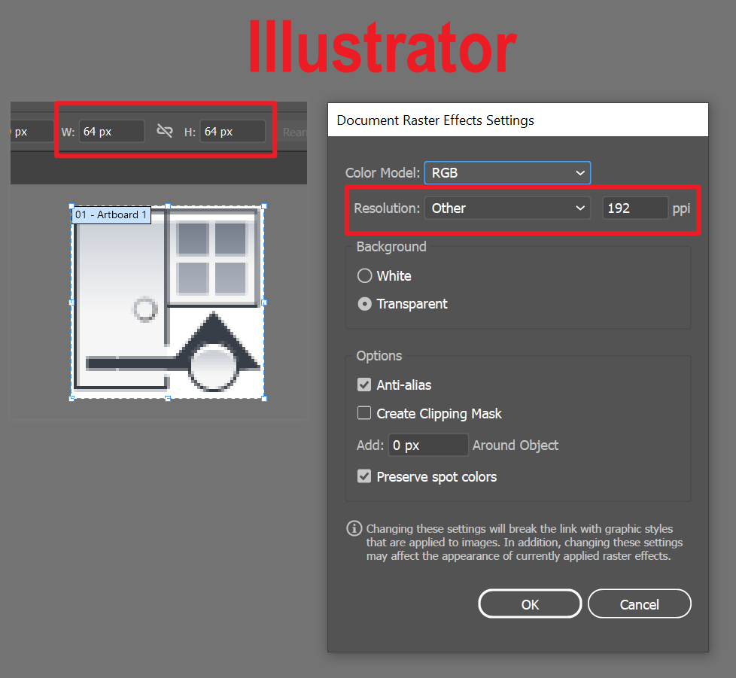Open the Resolution dropdown set to Other

click(x=507, y=208)
